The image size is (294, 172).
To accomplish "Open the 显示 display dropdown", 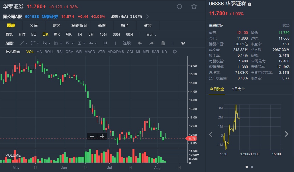I will (x=151, y=34).
